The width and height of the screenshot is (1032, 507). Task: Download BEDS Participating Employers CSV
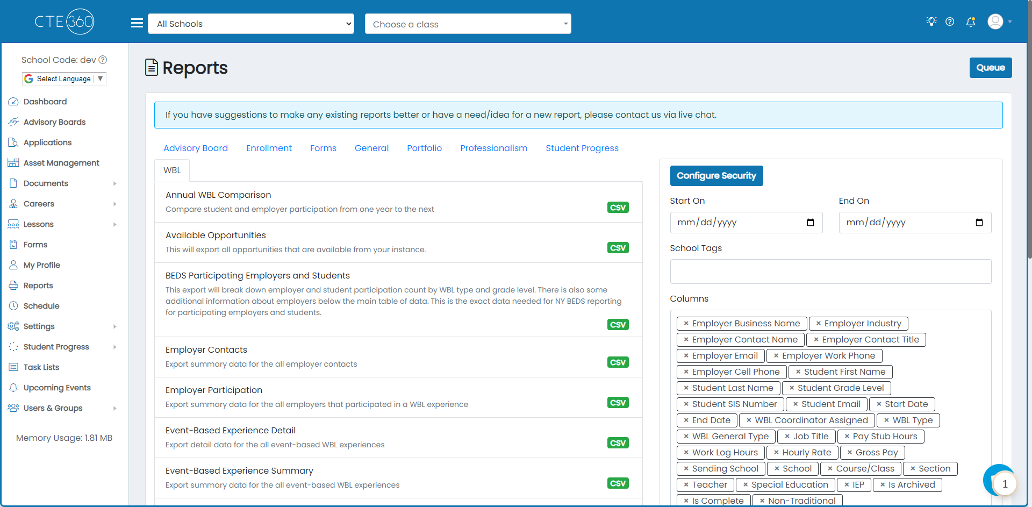click(x=618, y=325)
